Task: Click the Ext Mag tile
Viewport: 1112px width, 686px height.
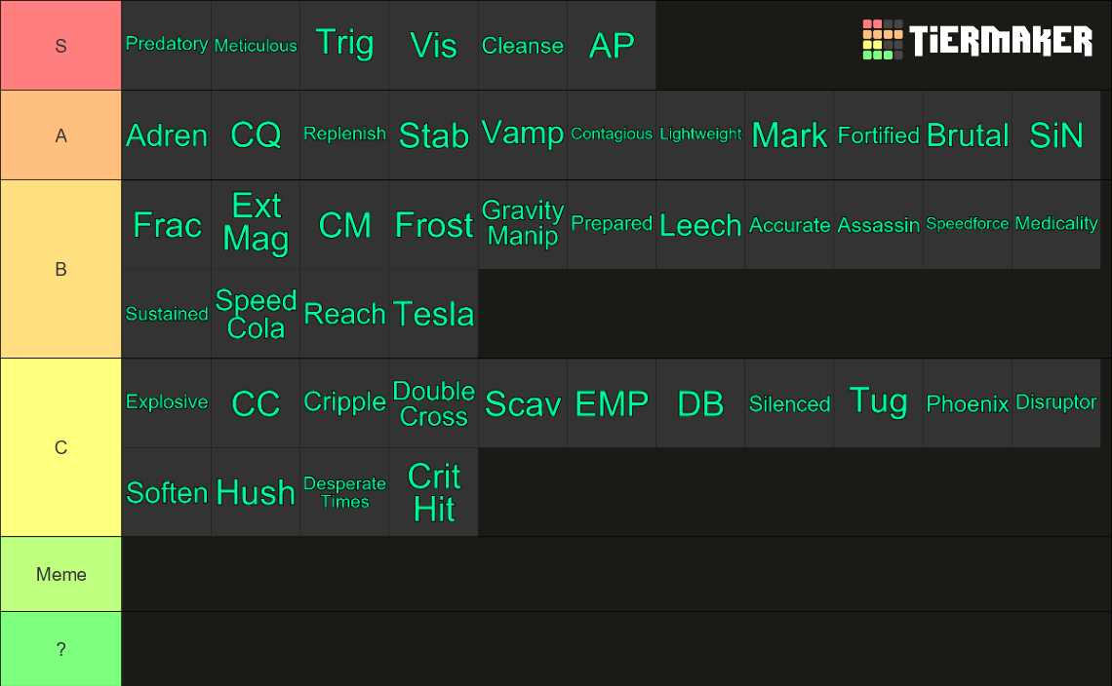Action: [256, 224]
